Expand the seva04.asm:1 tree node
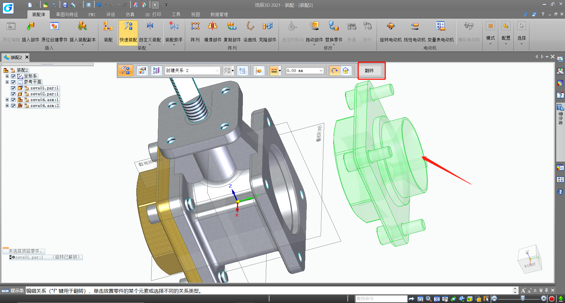The width and height of the screenshot is (565, 303). click(x=7, y=100)
